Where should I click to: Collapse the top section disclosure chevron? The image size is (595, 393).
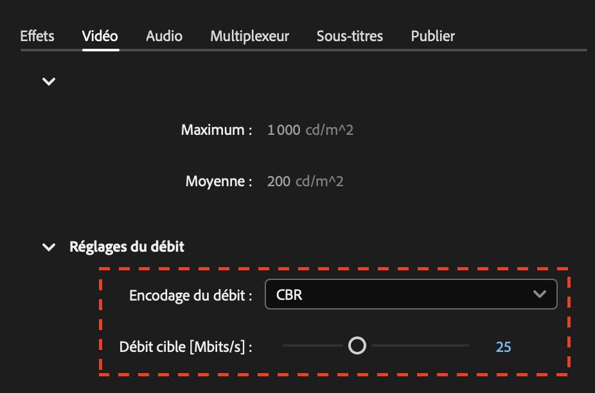[x=48, y=82]
